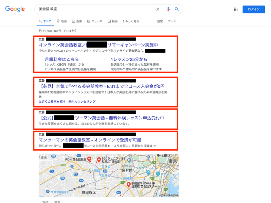Switch to the 地図 tab
The image size is (271, 203).
coord(62,21)
